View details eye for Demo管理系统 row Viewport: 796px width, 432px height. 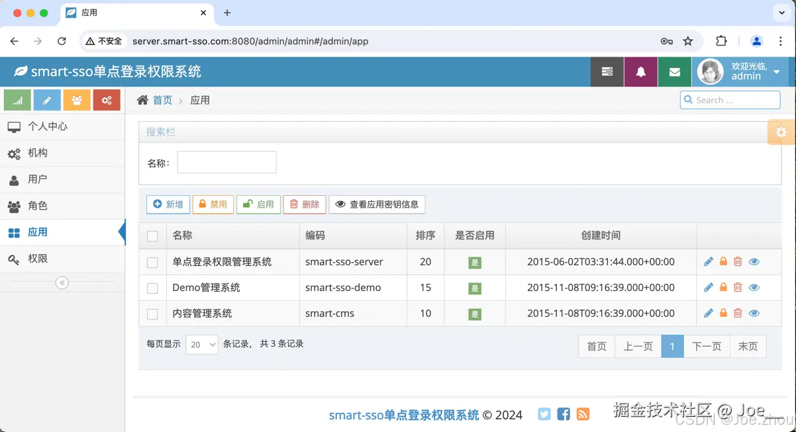(754, 287)
